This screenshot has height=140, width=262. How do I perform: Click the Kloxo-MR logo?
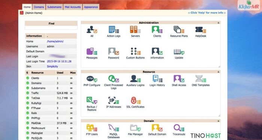249,5
